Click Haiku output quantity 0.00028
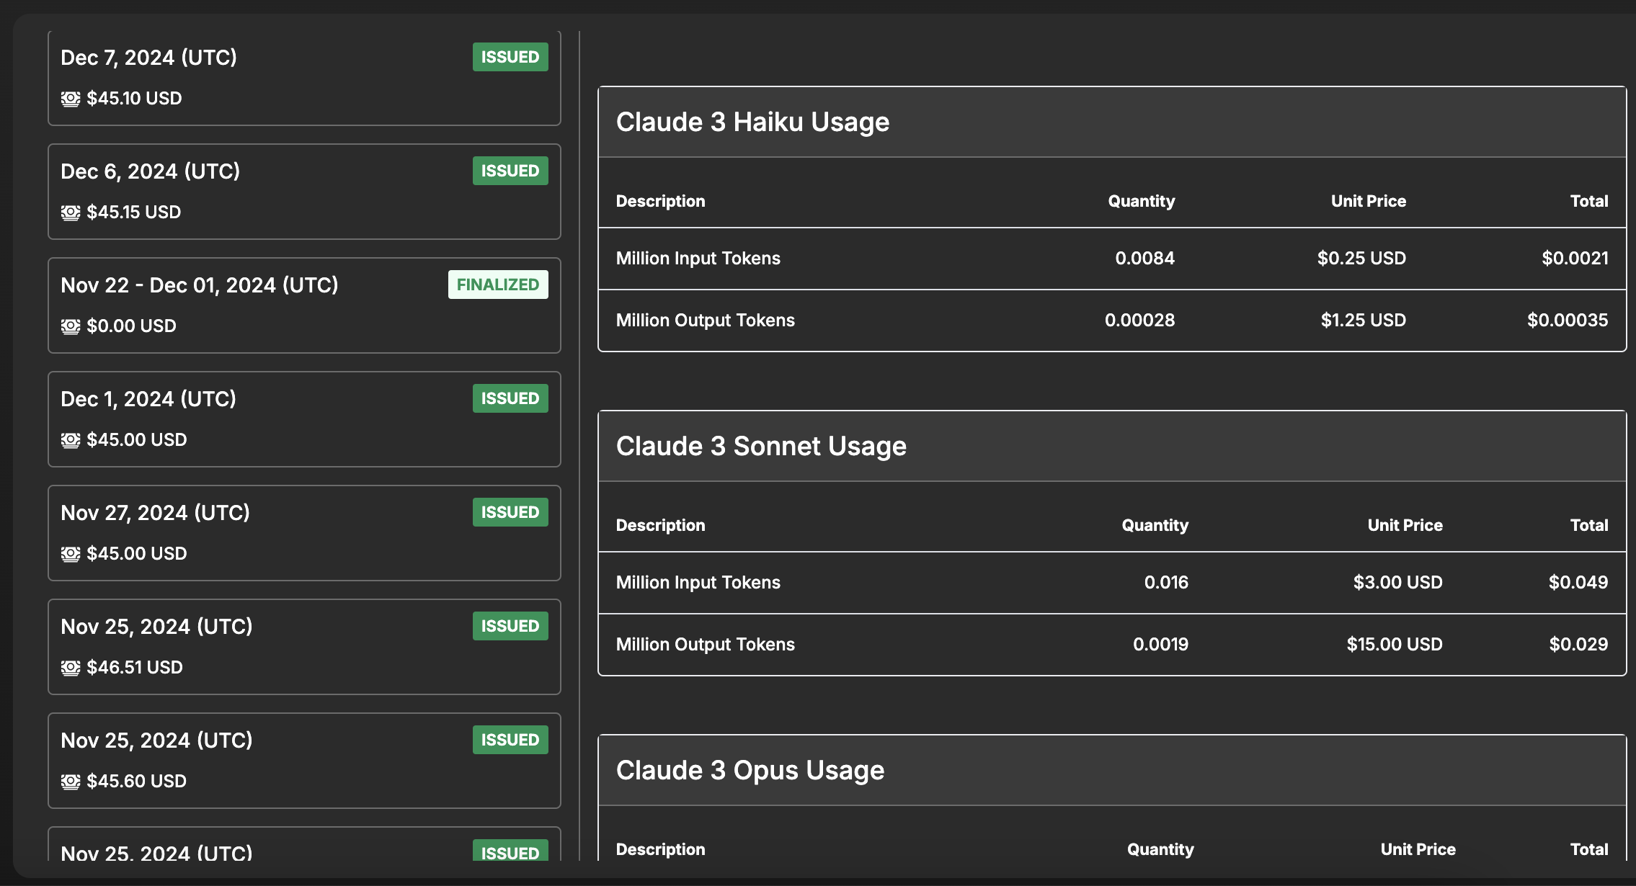1636x886 pixels. coord(1139,320)
